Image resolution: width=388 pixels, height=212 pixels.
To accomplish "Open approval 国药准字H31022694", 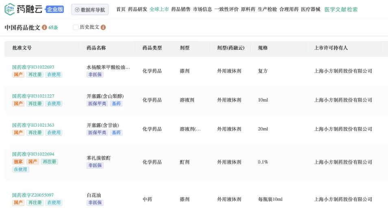I will coord(33,154).
